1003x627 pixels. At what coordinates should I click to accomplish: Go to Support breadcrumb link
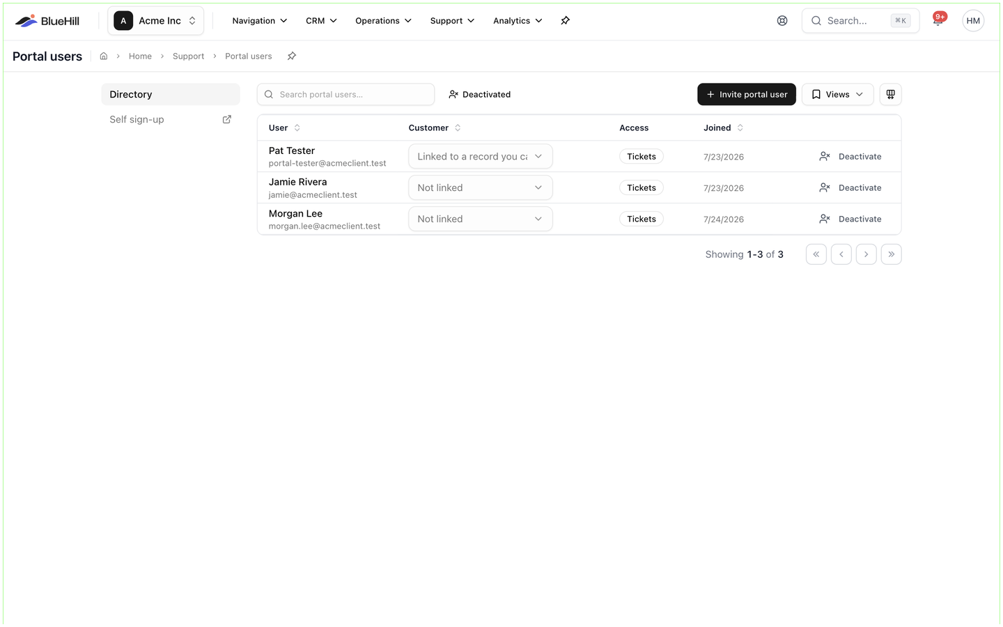tap(188, 56)
